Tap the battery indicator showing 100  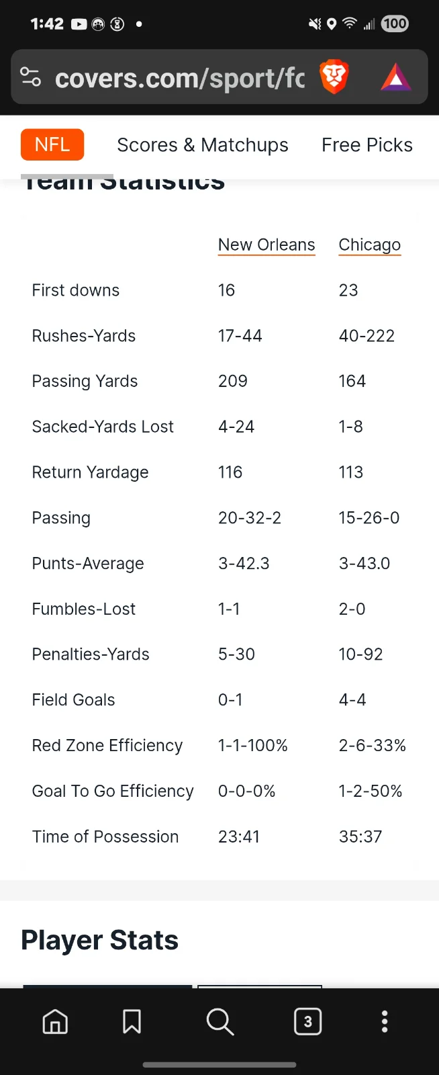pos(395,24)
